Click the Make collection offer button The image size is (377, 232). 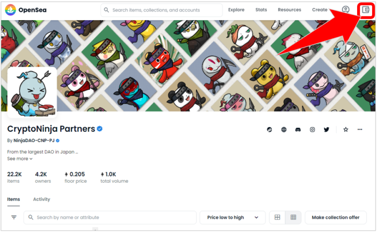coord(335,218)
